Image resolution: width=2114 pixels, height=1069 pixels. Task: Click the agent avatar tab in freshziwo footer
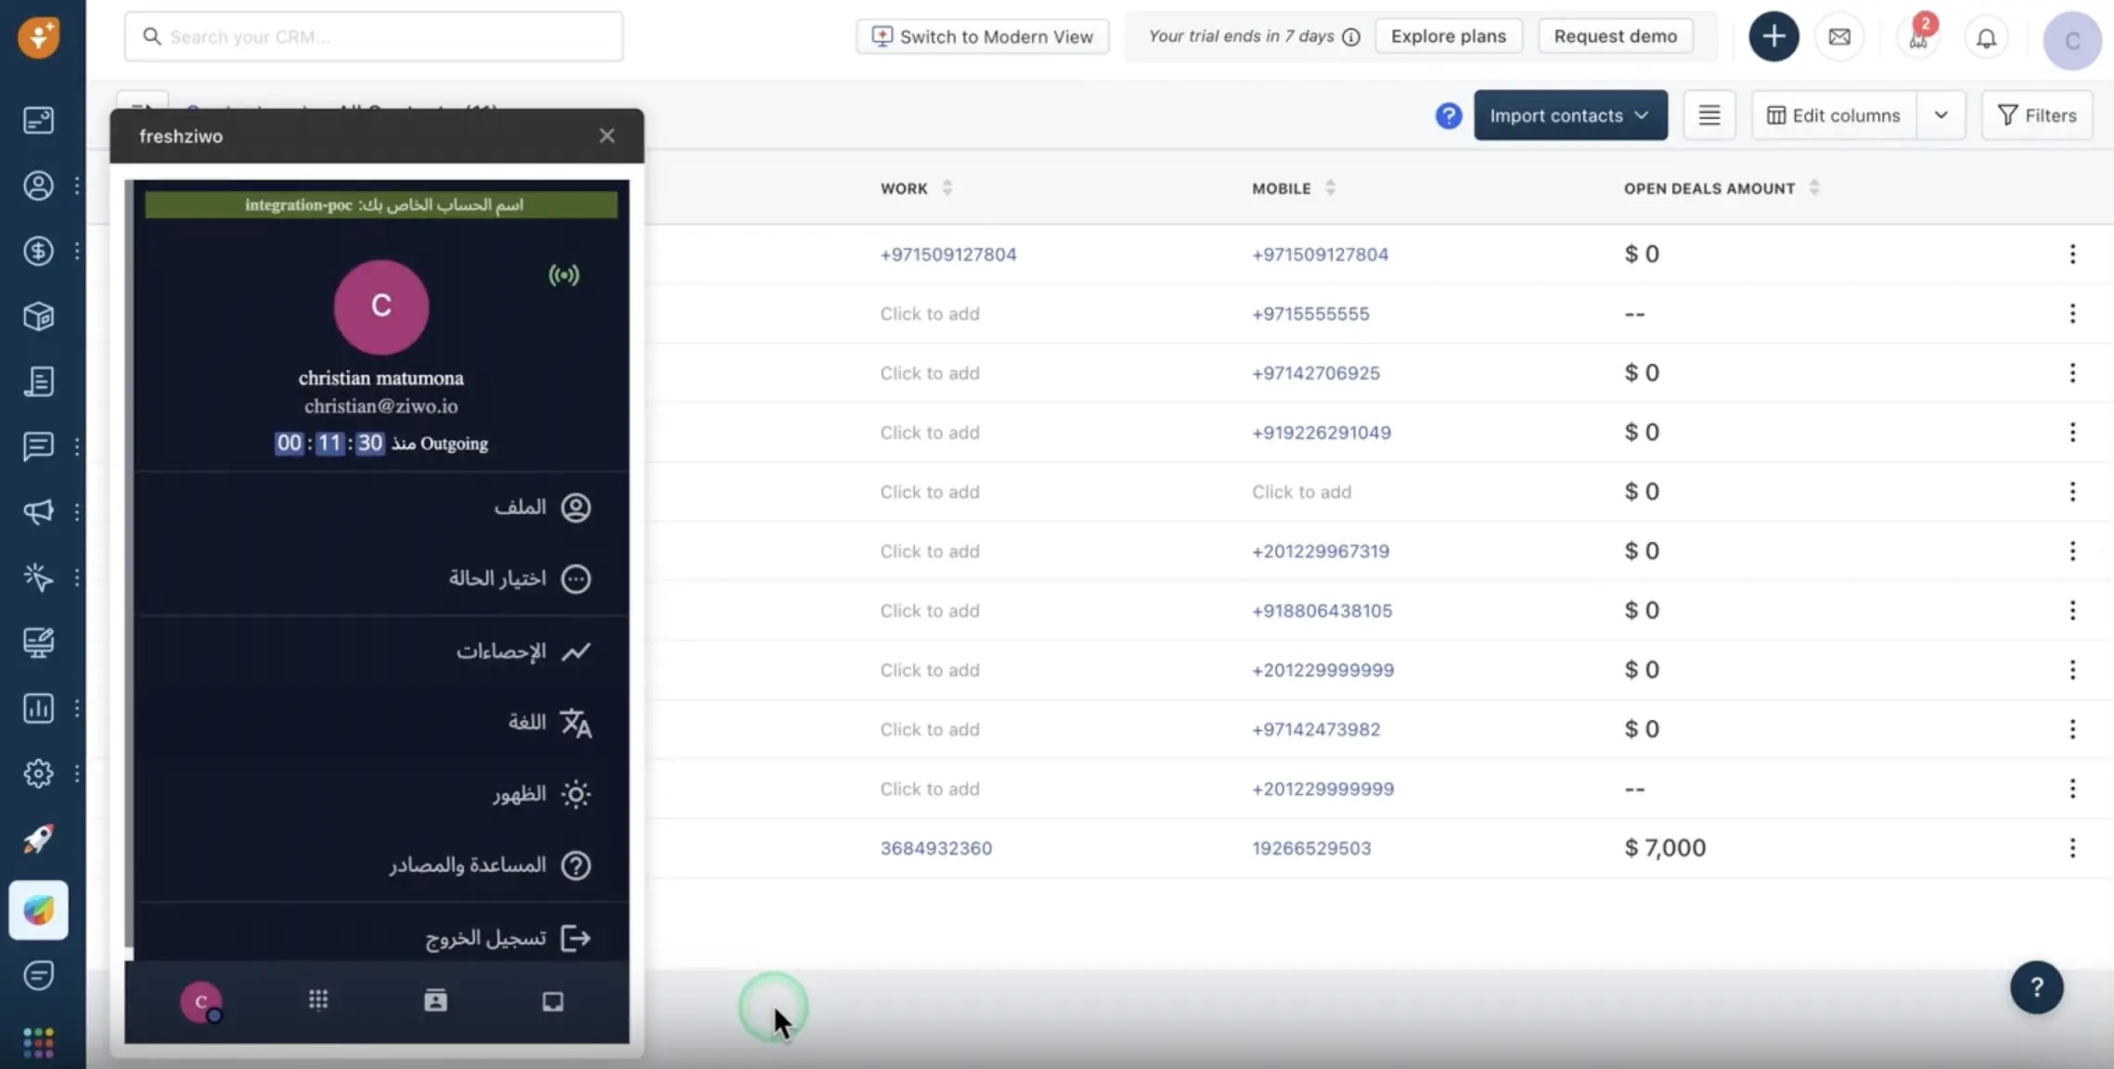pyautogui.click(x=201, y=1002)
